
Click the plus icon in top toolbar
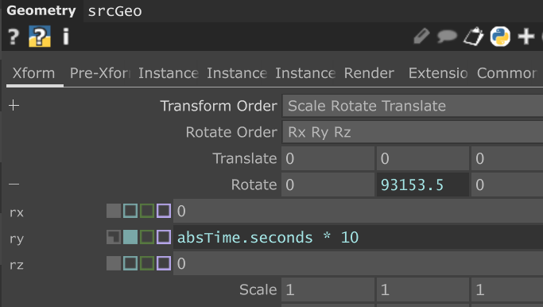pos(526,37)
